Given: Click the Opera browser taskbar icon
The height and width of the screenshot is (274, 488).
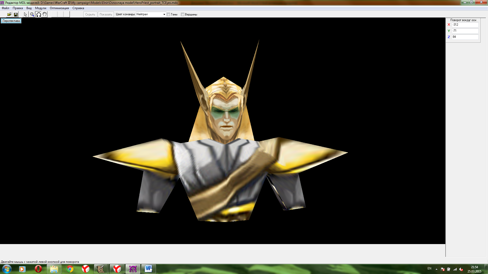Looking at the screenshot, I should (x=38, y=269).
